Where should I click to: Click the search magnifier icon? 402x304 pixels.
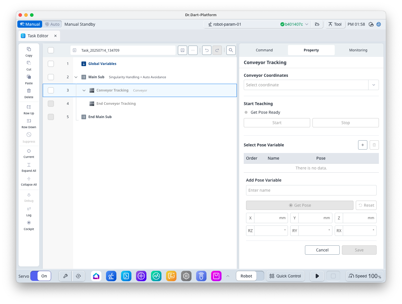(231, 50)
